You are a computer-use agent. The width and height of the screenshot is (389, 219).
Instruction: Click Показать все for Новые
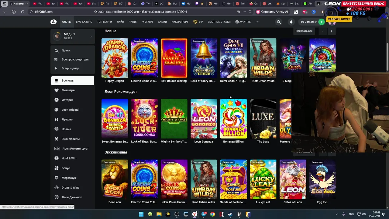304,31
